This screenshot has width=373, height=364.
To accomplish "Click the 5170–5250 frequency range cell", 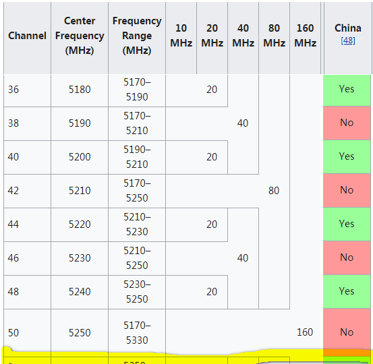I will click(137, 191).
